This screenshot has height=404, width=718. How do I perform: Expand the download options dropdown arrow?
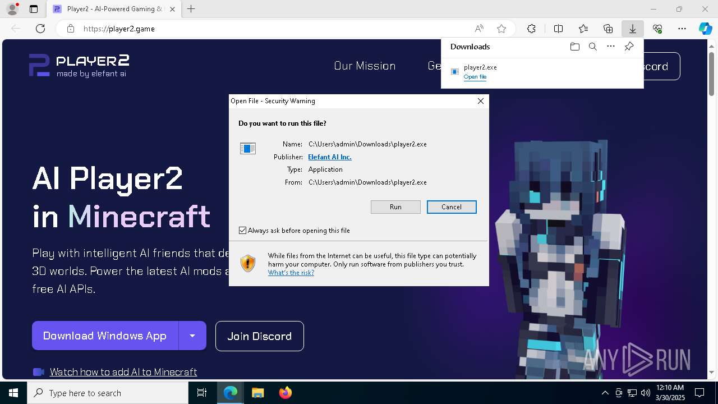tap(192, 336)
